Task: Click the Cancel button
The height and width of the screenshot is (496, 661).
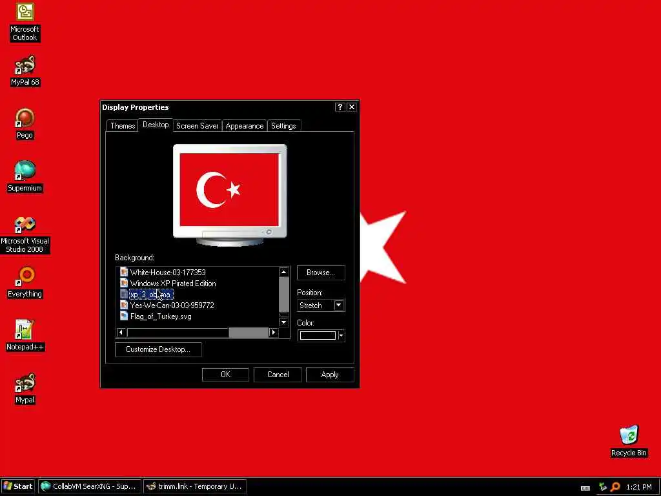Action: pos(278,375)
